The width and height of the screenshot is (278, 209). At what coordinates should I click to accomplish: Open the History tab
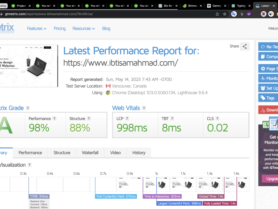coord(139,153)
